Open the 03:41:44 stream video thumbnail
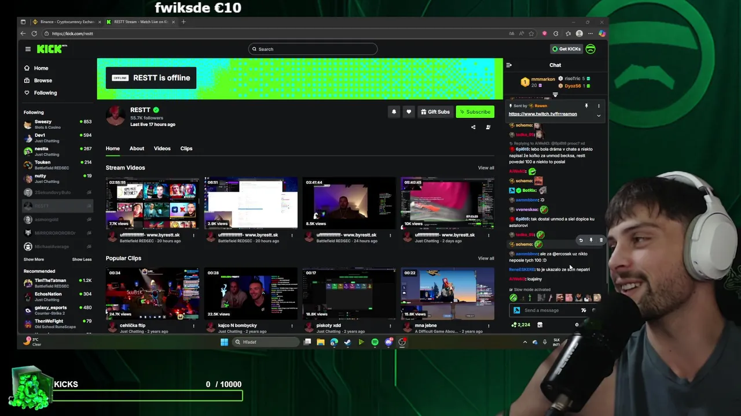 click(349, 203)
